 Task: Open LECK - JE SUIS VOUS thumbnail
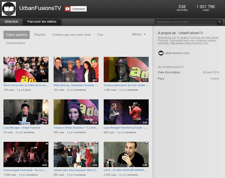(x=126, y=154)
